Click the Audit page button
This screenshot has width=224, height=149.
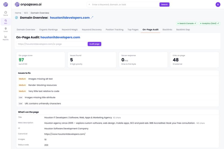tap(94, 44)
